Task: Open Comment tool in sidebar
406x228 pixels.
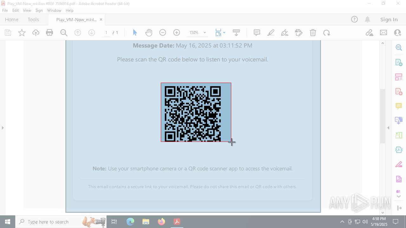Action: click(x=399, y=106)
